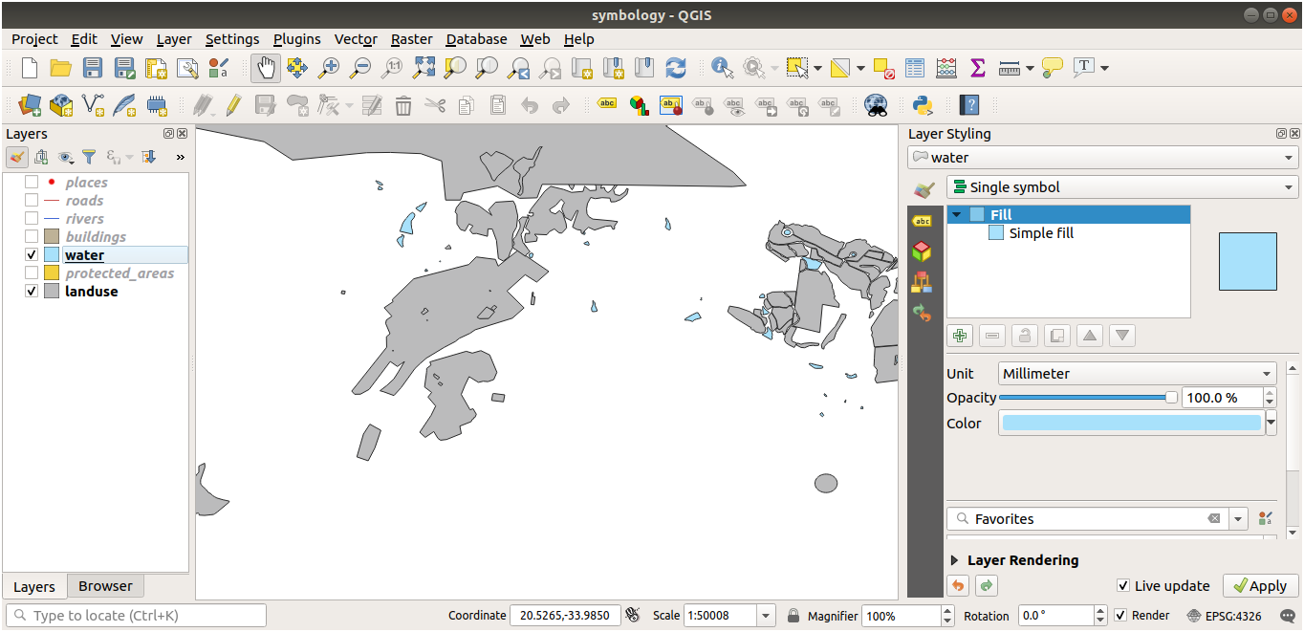This screenshot has height=632, width=1304.
Task: Open the Vector menu
Action: pyautogui.click(x=355, y=39)
